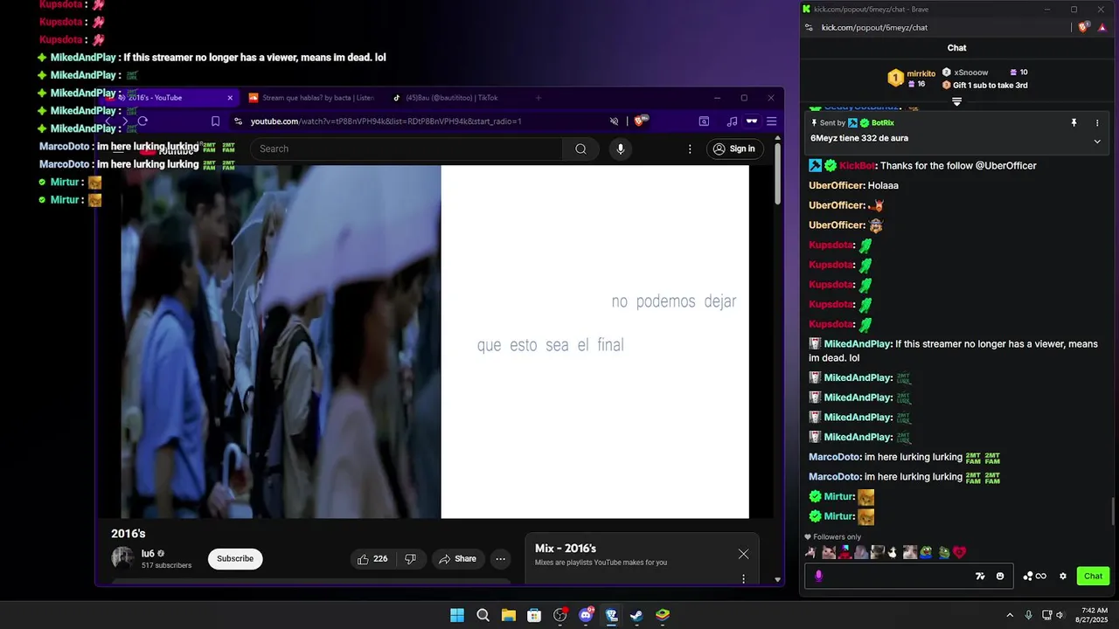Close the Mix - 2016's playlist panel

pyautogui.click(x=743, y=554)
